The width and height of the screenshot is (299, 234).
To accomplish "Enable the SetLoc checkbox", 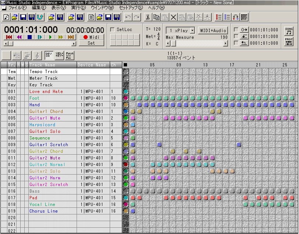I will tap(113, 30).
